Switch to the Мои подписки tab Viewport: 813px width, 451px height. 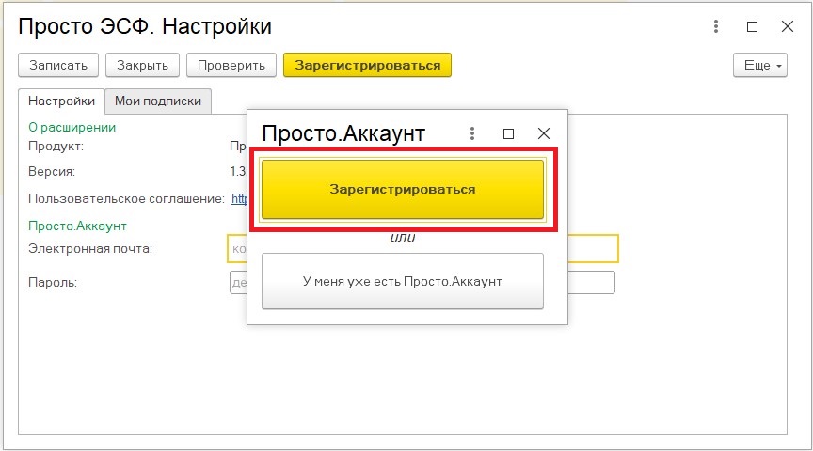pyautogui.click(x=158, y=101)
